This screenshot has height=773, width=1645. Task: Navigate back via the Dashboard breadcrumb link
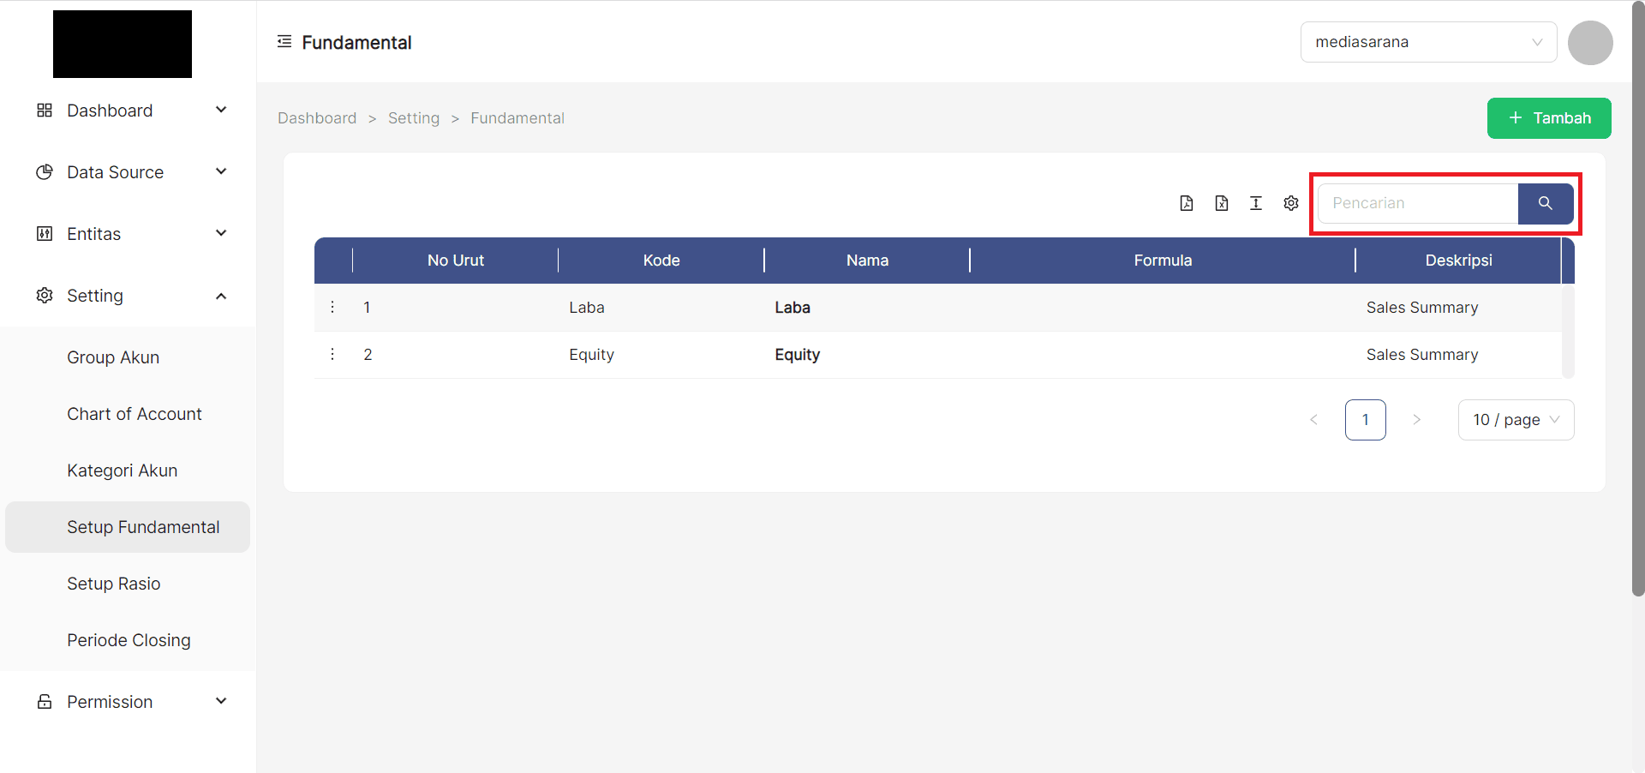point(316,117)
